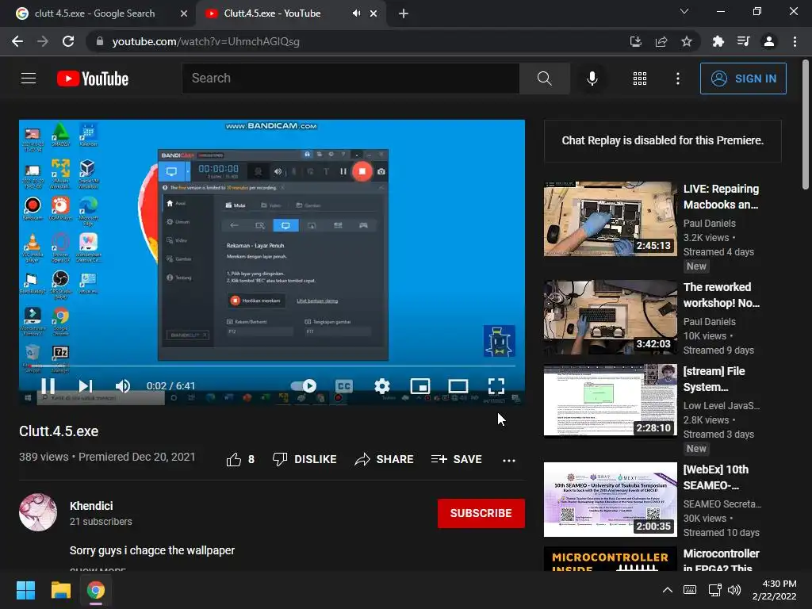The width and height of the screenshot is (812, 609).
Task: Mute the tab audio icon
Action: [x=356, y=13]
